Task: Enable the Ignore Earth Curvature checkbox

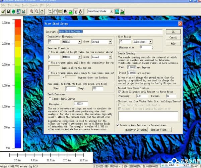Action: click(50, 99)
